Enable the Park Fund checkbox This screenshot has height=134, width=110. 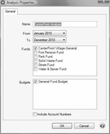pyautogui.click(x=35, y=57)
